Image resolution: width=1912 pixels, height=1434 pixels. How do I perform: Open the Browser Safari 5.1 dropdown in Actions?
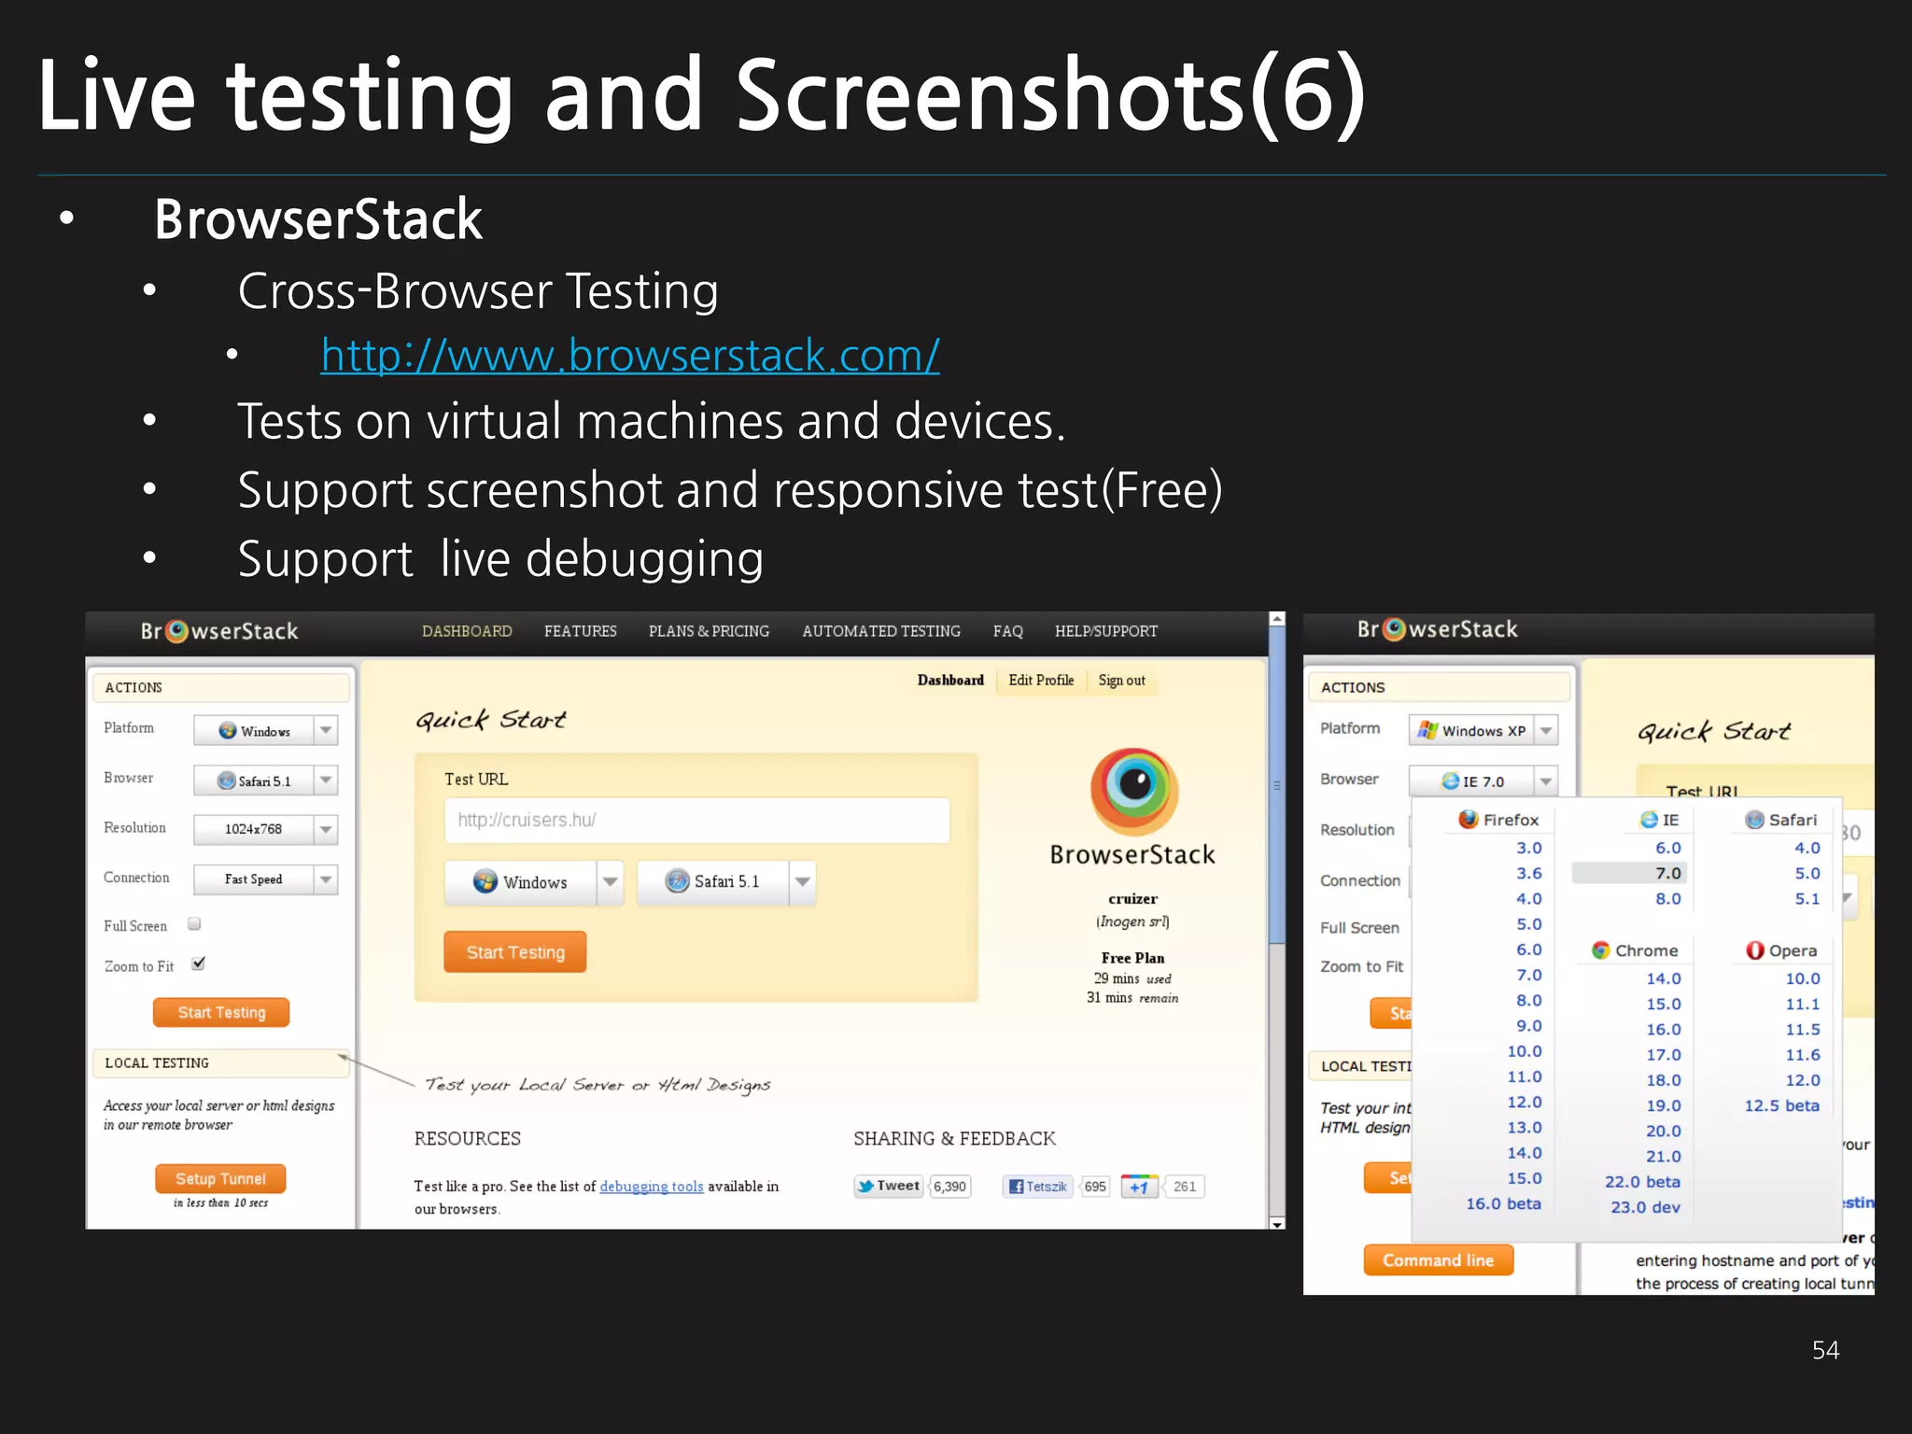(266, 780)
